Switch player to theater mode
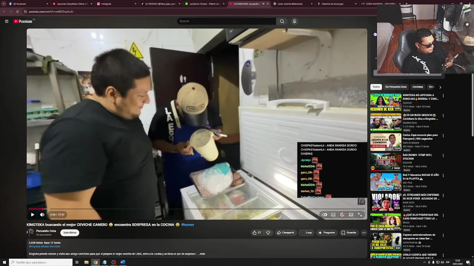Image resolution: width=474 pixels, height=266 pixels. click(x=351, y=215)
